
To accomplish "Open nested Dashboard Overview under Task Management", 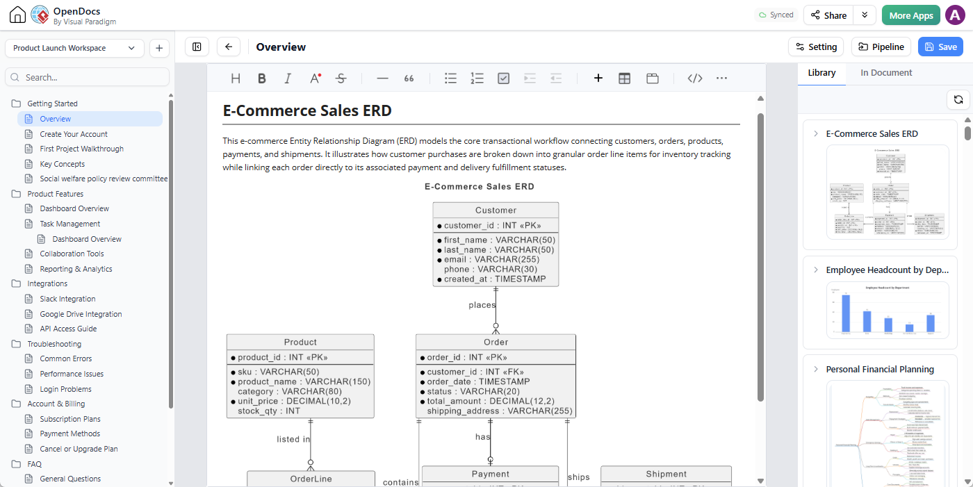I will click(x=87, y=239).
